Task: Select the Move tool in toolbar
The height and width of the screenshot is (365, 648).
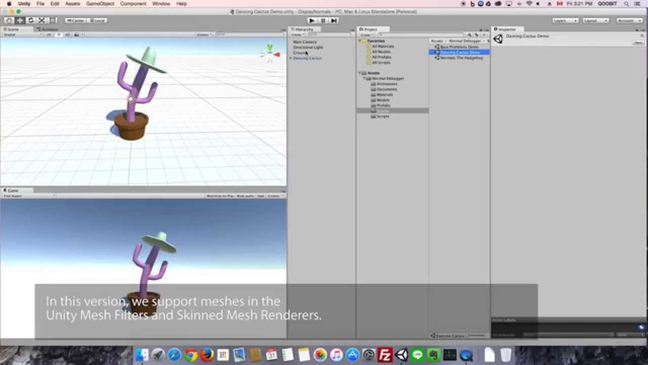Action: point(20,20)
